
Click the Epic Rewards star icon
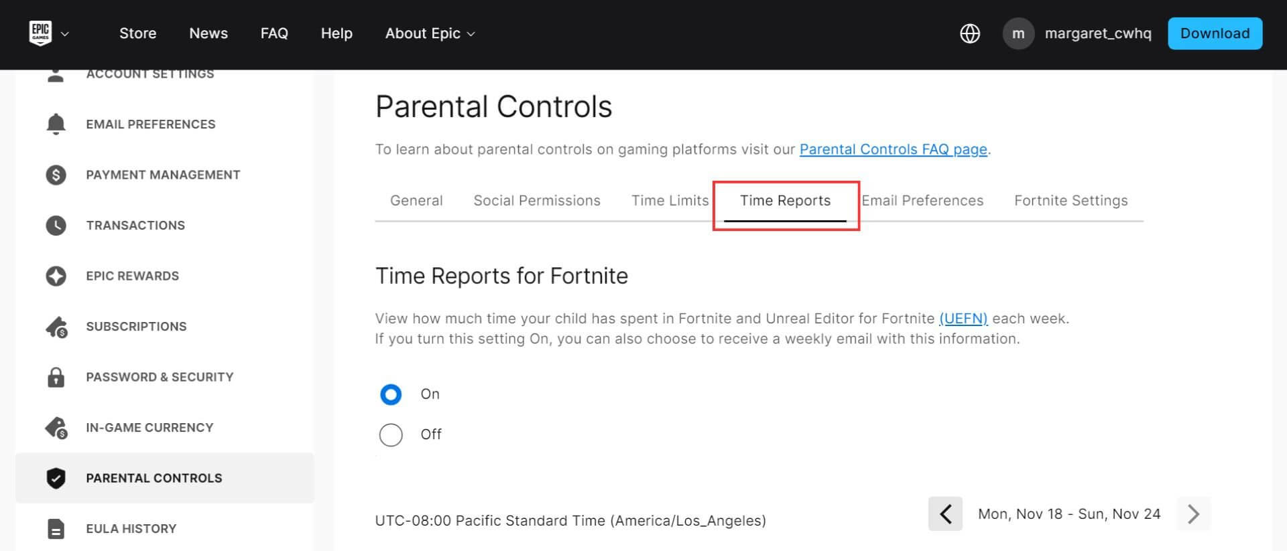pyautogui.click(x=56, y=276)
